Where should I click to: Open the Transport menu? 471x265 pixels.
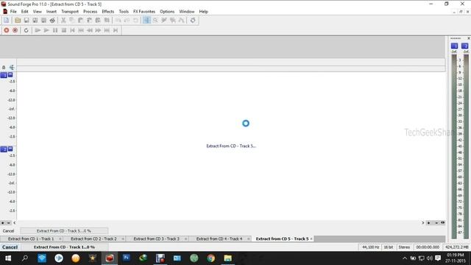point(70,12)
